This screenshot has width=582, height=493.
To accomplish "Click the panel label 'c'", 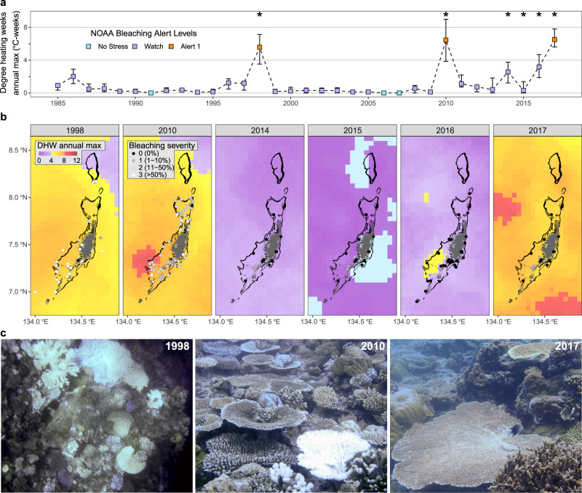I will (3, 333).
